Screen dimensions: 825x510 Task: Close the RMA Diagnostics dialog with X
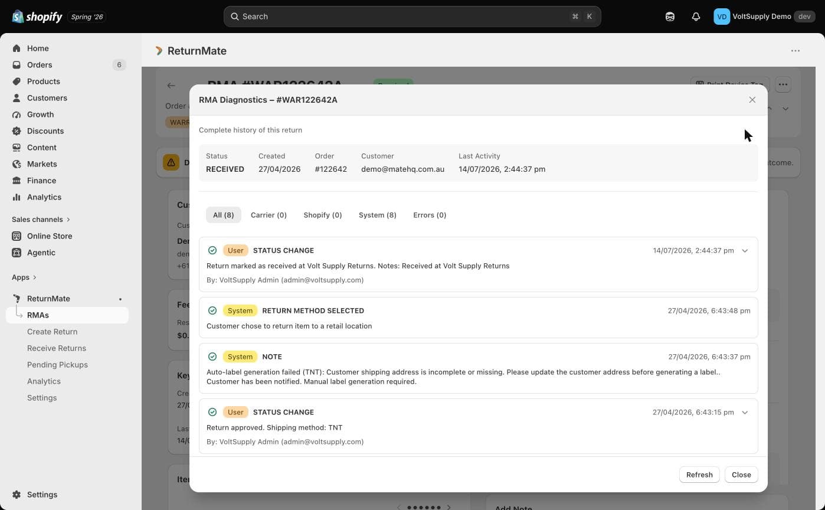coord(752,100)
